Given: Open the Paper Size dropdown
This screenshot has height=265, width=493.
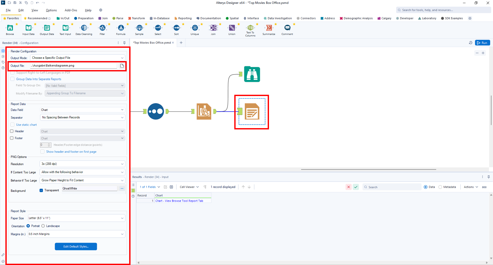Looking at the screenshot, I should [77, 218].
